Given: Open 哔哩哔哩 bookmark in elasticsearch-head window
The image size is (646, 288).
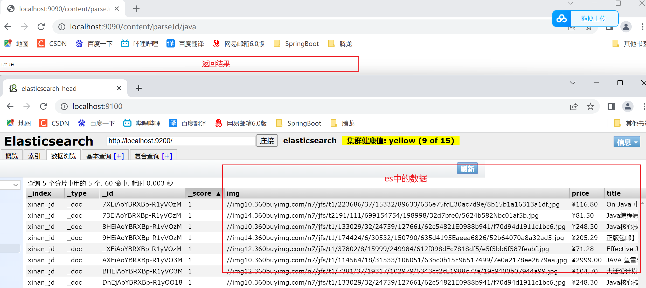Looking at the screenshot, I should (x=142, y=123).
